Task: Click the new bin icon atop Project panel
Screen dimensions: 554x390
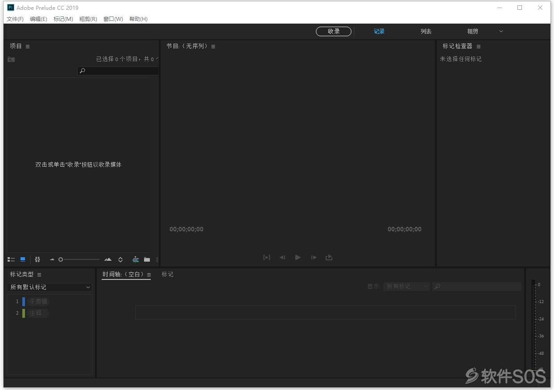Action: 11,59
